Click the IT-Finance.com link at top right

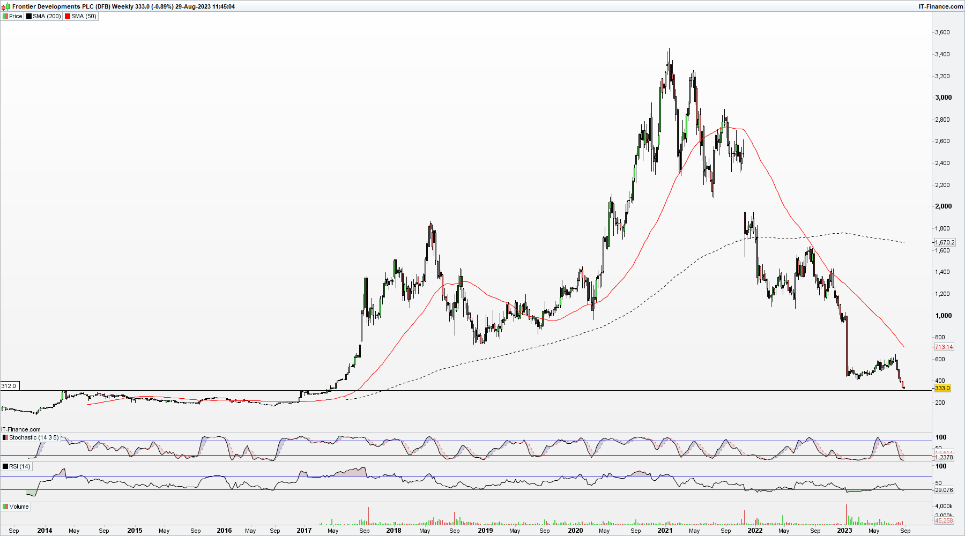pos(941,6)
